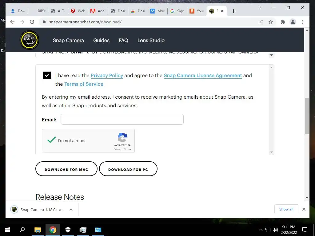Image resolution: width=315 pixels, height=236 pixels.
Task: Click the page scrollbar up arrow
Action: click(x=307, y=30)
